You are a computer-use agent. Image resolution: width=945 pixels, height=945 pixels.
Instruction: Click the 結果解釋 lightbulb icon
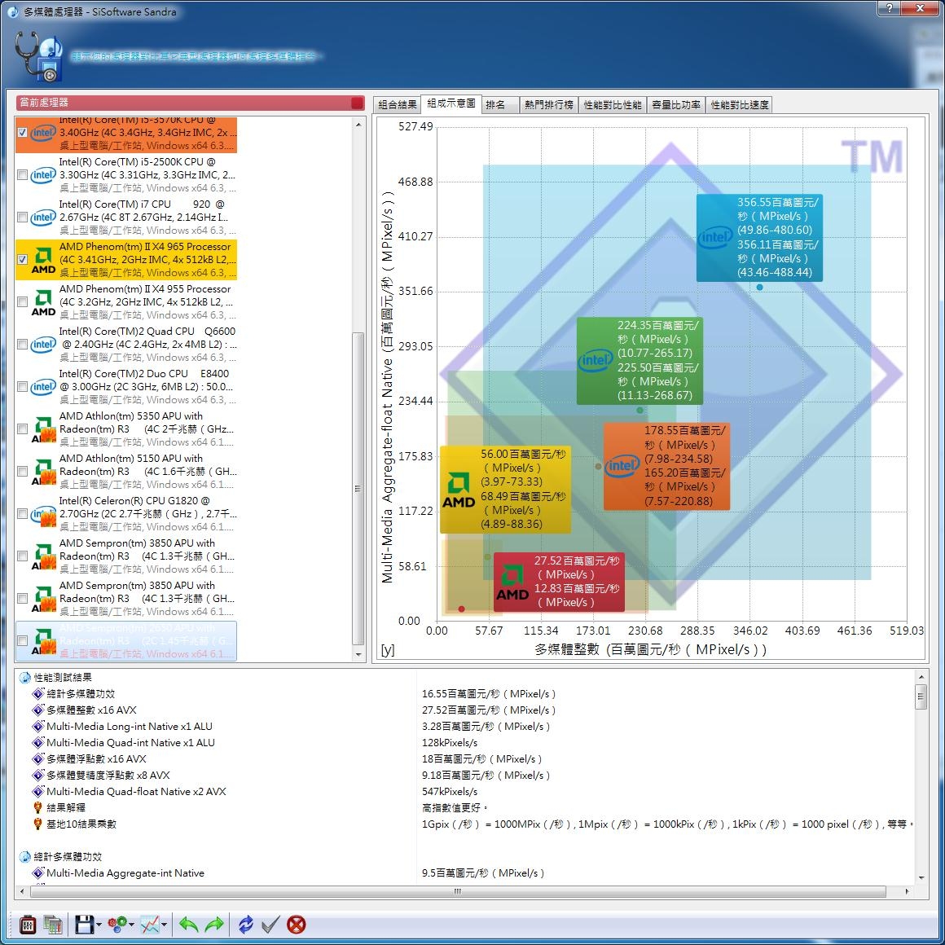click(x=38, y=807)
